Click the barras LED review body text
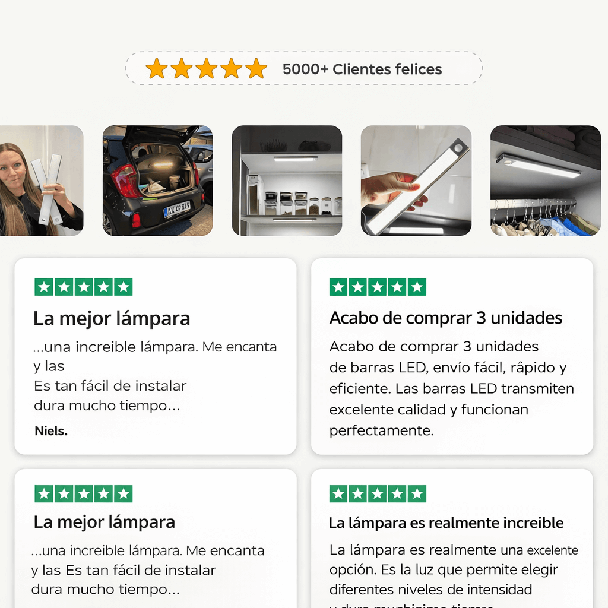608x608 pixels. [x=451, y=388]
